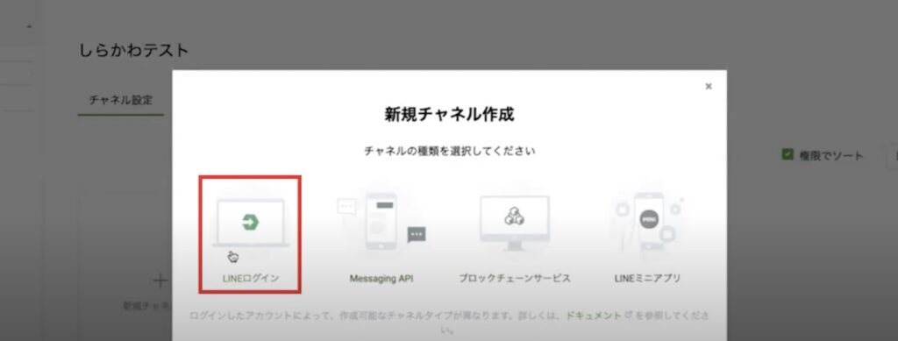Toggle the 権限でソート checkbox
The image size is (898, 341).
pos(788,154)
